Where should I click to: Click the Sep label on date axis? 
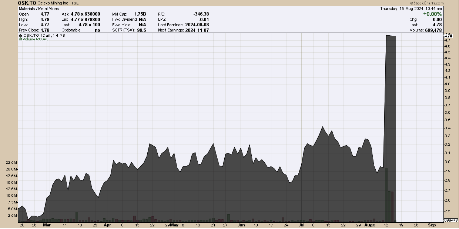[x=432, y=225]
